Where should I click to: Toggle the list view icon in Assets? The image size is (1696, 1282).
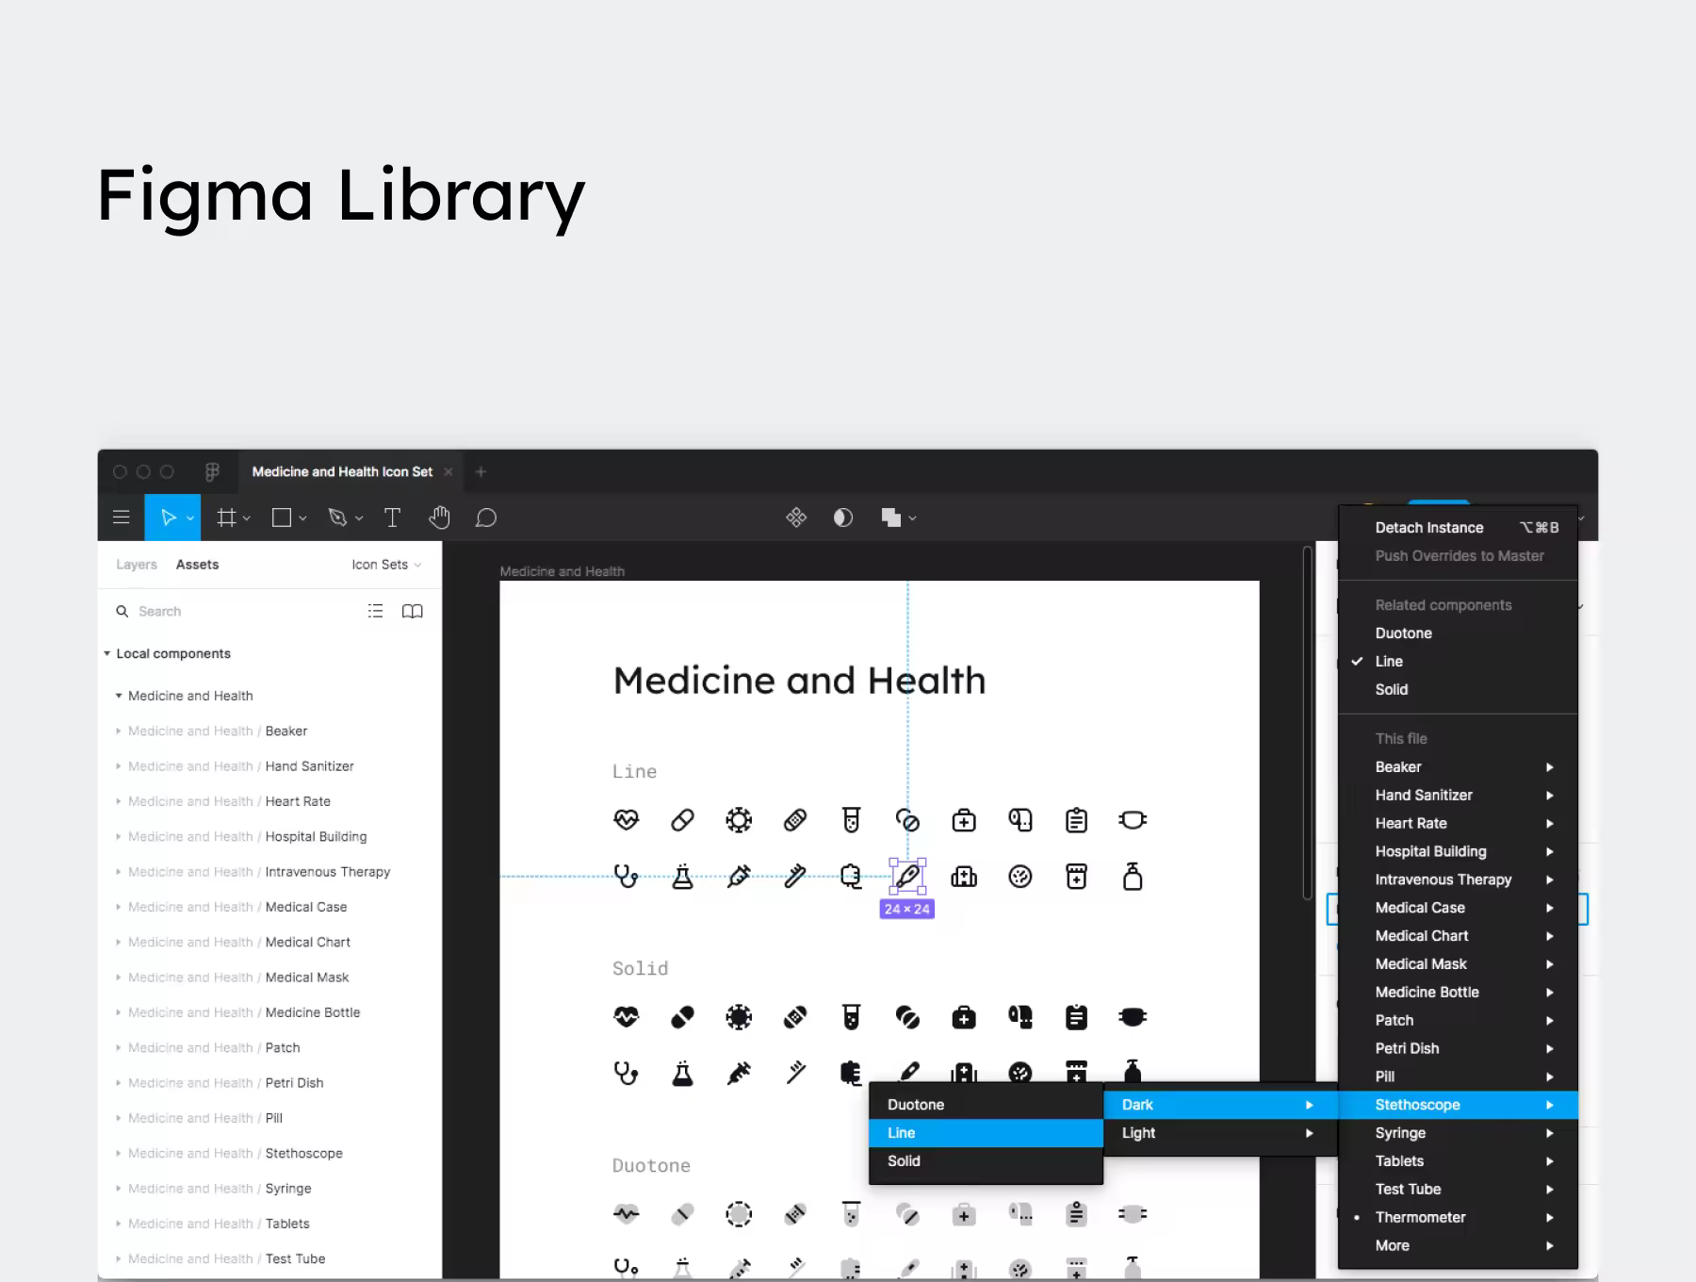tap(375, 611)
